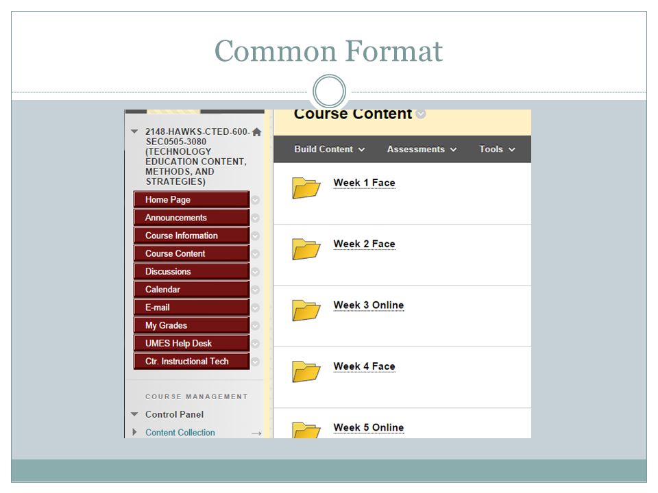Open options circle beside Course Content heading
Image resolution: width=658 pixels, height=493 pixels.
[x=421, y=114]
